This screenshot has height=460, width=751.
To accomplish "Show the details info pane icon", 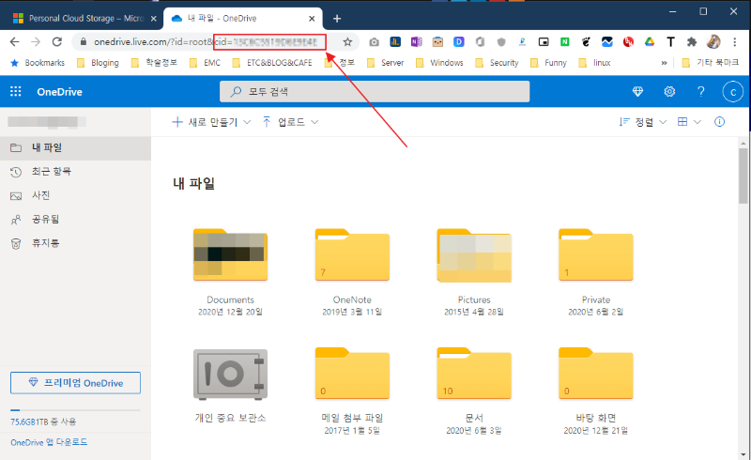I will click(x=719, y=122).
